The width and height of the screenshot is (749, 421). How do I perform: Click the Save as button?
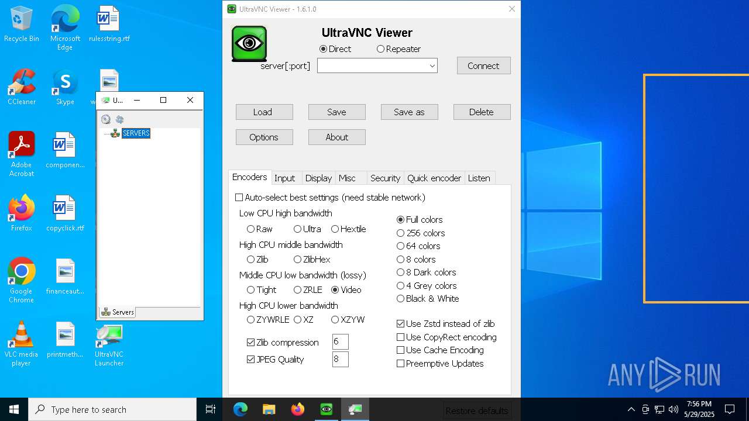coord(409,112)
